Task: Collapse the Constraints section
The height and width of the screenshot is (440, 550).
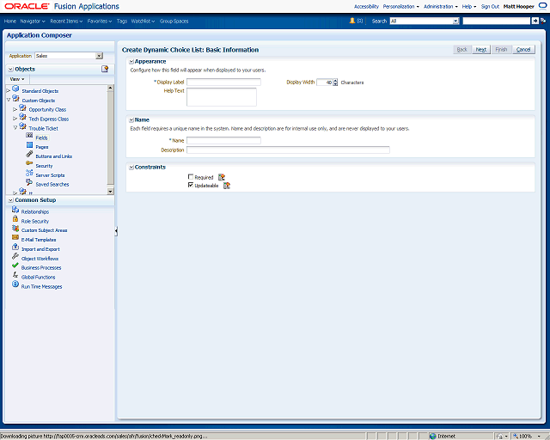Action: click(x=131, y=168)
